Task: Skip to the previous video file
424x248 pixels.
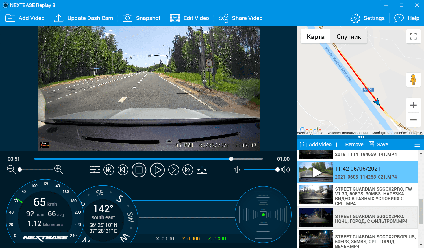Action: pos(109,170)
